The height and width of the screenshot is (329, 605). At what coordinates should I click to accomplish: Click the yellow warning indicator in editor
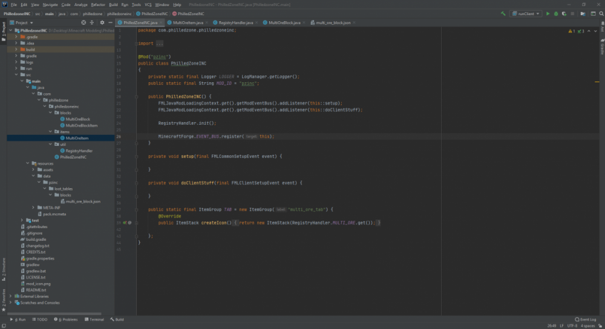(x=572, y=31)
